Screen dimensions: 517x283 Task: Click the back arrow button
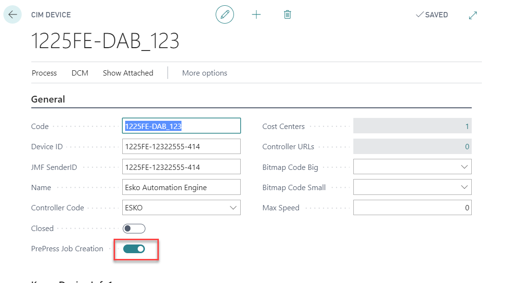coord(13,15)
